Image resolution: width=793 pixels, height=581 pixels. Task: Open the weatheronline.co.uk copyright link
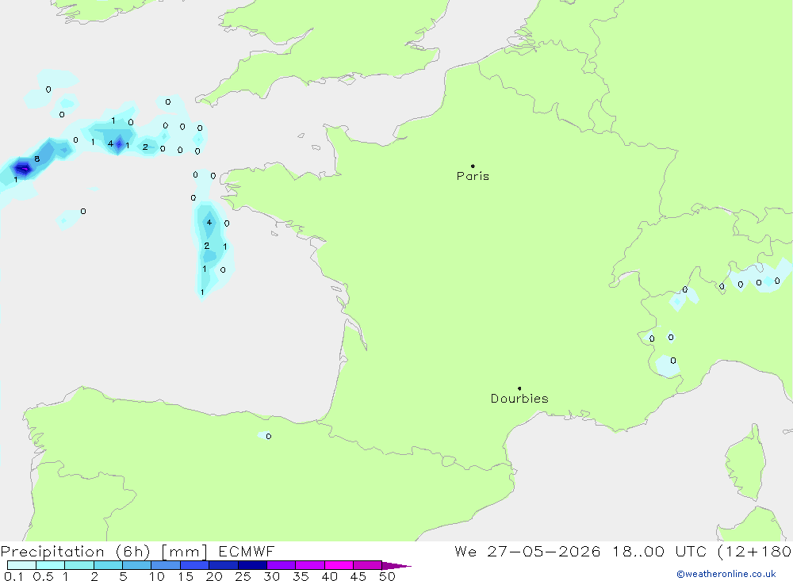(726, 574)
